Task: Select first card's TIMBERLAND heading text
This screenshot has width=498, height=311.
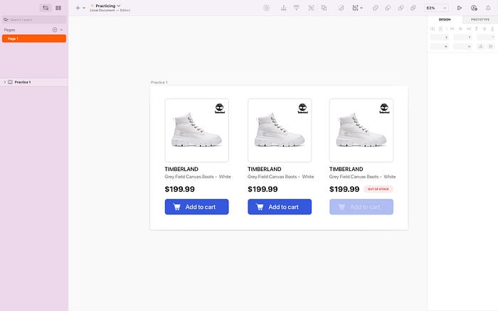Action: [181, 169]
